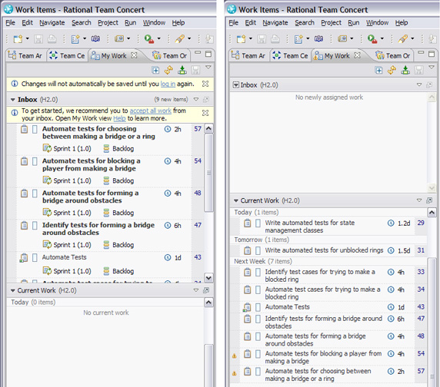Viewport: 440px width, 387px height.
Task: Tick checkbox for item 33 Identify test cases
Action: [x=258, y=272]
